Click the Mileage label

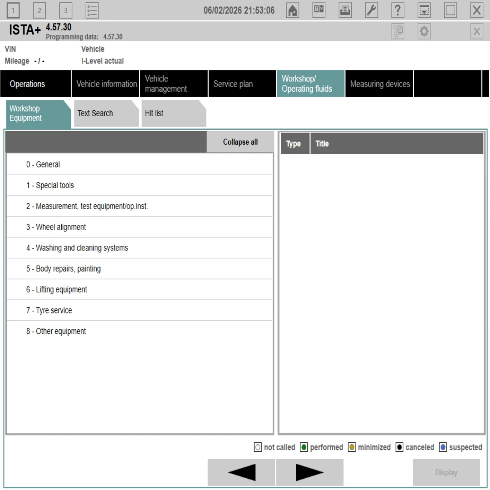tap(17, 61)
